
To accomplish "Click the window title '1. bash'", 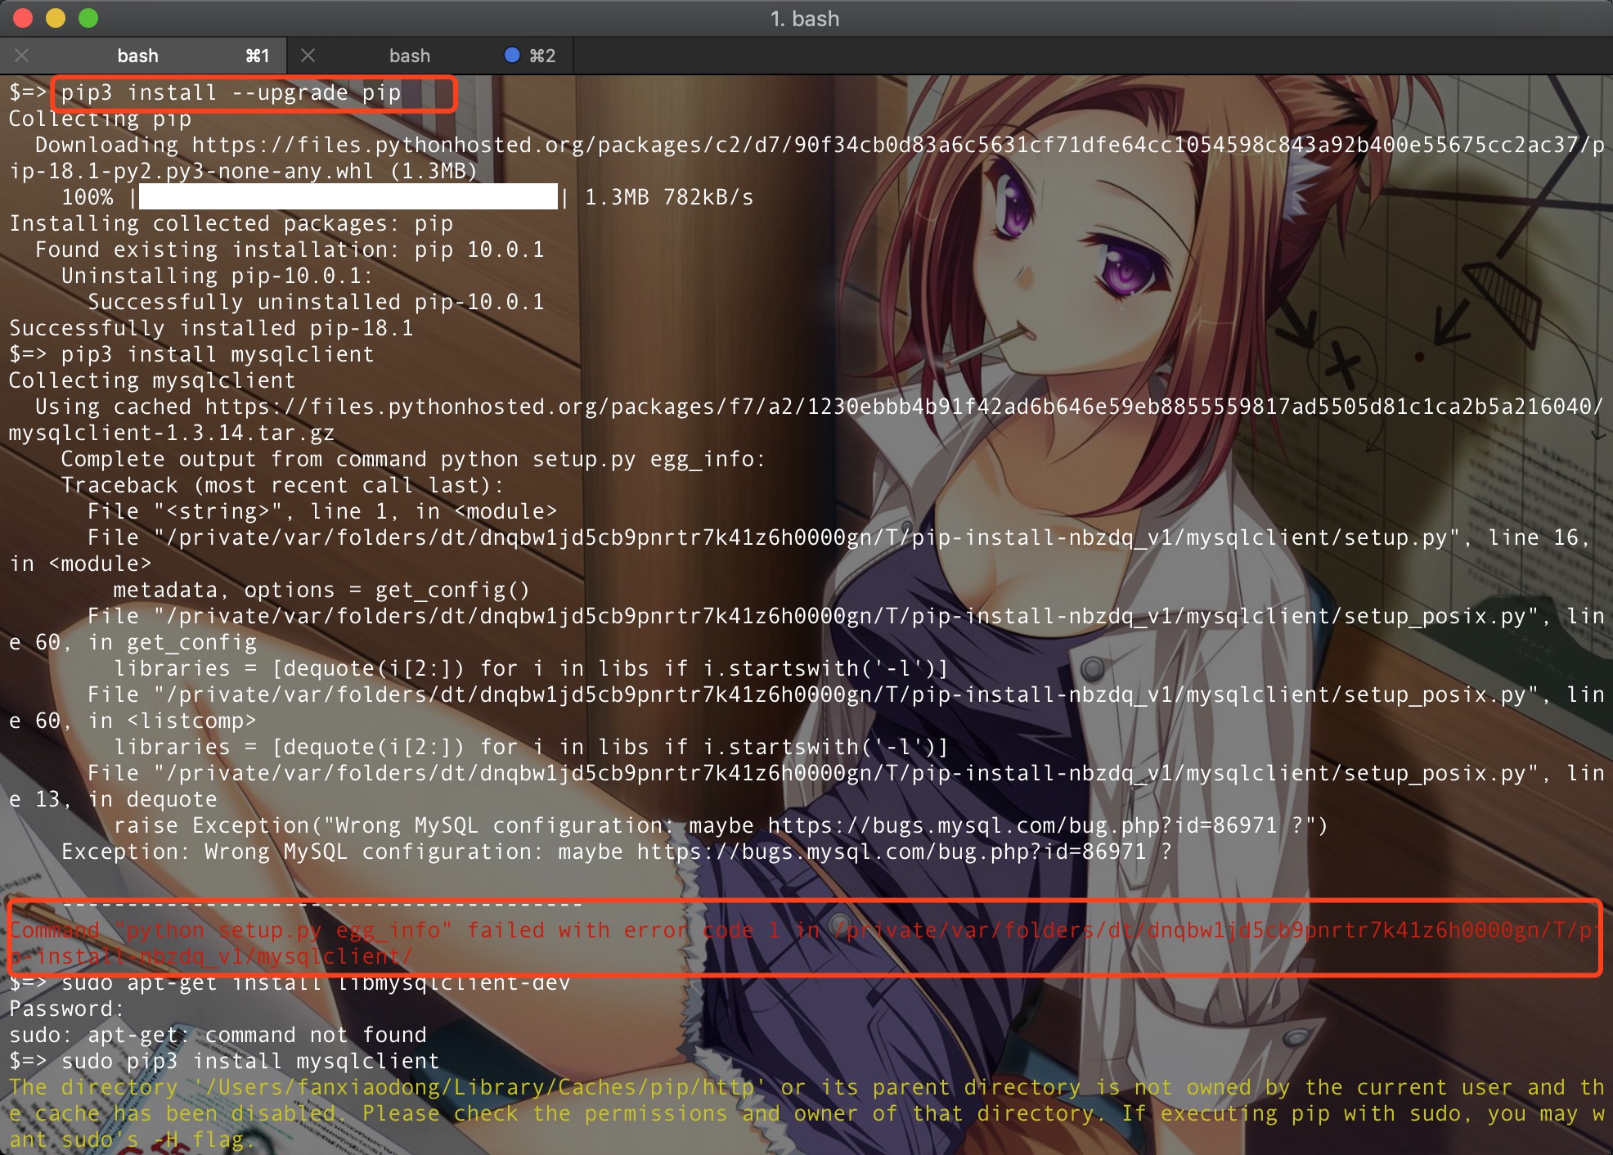I will click(805, 19).
